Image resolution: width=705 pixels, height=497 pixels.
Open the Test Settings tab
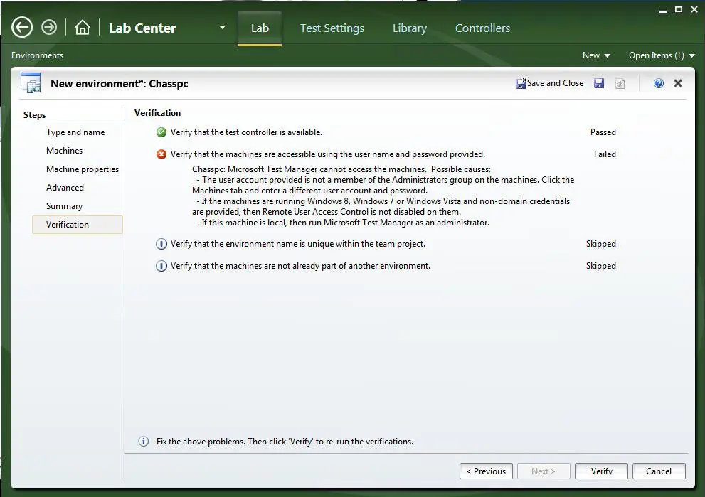[x=332, y=28]
